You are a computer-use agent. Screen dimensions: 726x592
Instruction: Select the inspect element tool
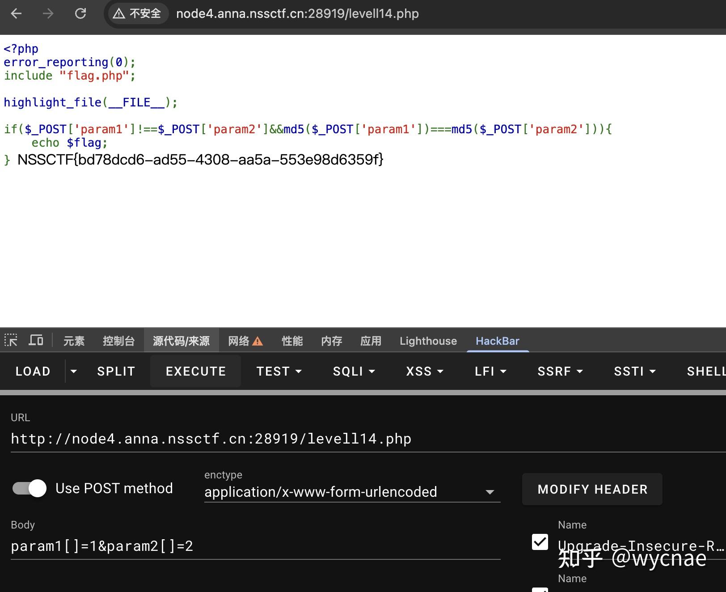[x=11, y=341]
